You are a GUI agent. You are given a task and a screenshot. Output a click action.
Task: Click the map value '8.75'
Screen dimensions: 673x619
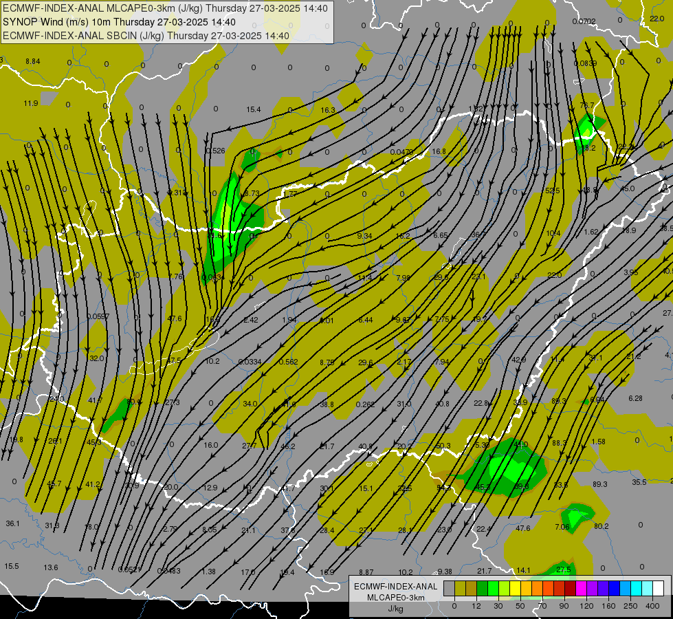coord(327,362)
